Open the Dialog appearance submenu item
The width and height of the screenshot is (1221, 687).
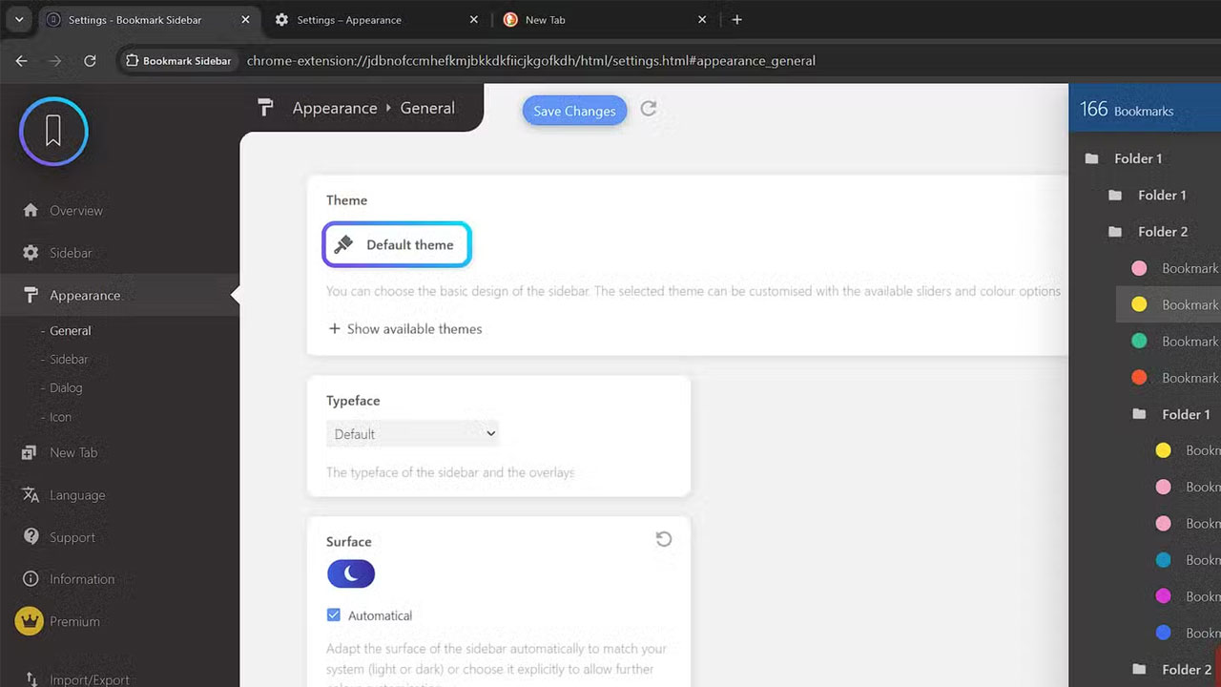coord(66,388)
